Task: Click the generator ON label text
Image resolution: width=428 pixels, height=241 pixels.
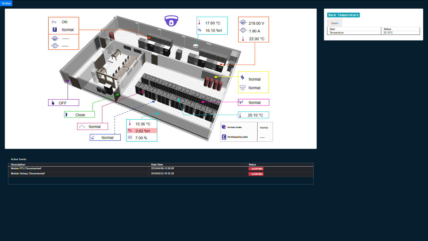Action: click(x=64, y=22)
